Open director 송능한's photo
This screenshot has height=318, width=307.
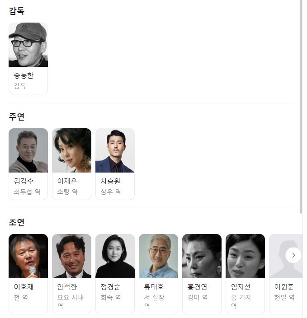(28, 45)
